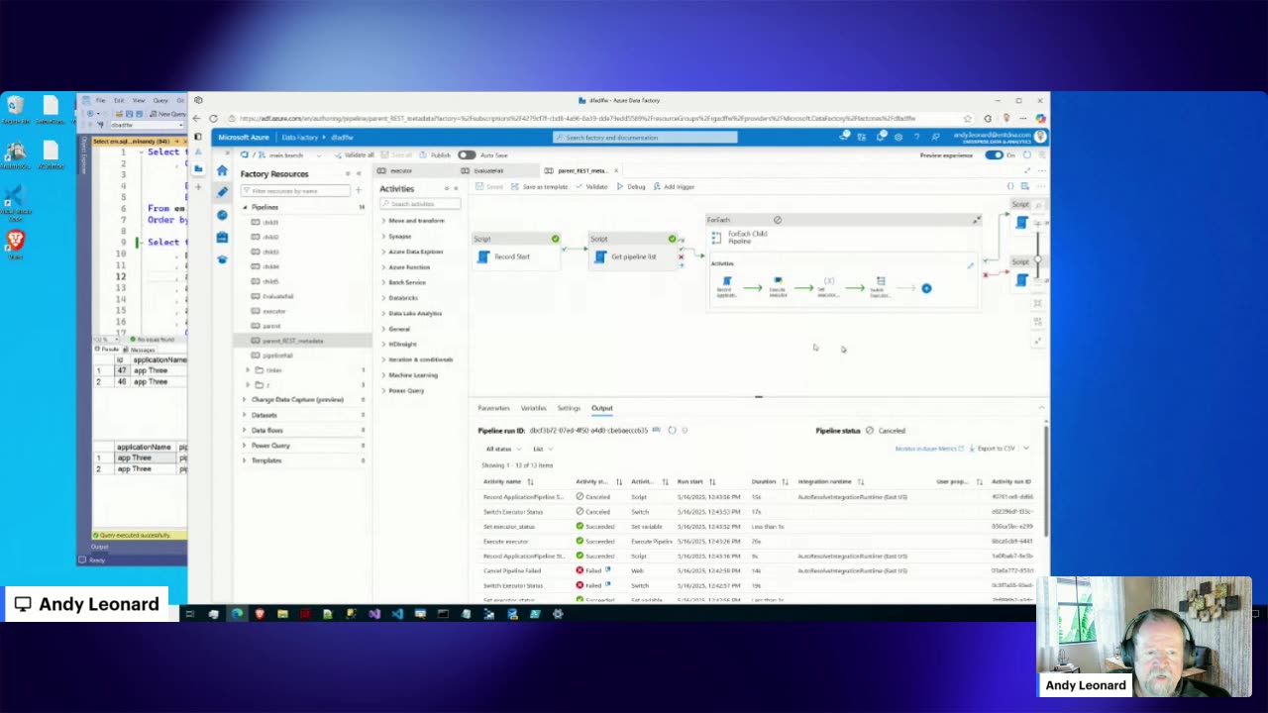1268x713 pixels.
Task: Close the parent_REST_metadata tab
Action: point(616,170)
